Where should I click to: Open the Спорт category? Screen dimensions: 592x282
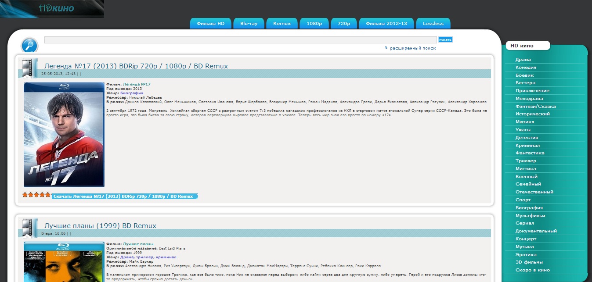coord(523,200)
